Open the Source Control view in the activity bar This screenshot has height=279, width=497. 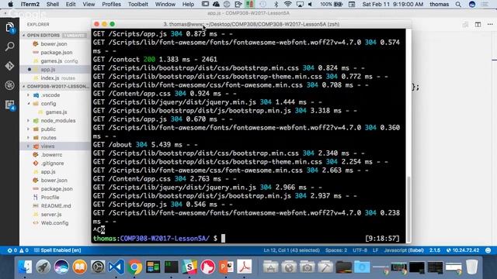pyautogui.click(x=10, y=66)
